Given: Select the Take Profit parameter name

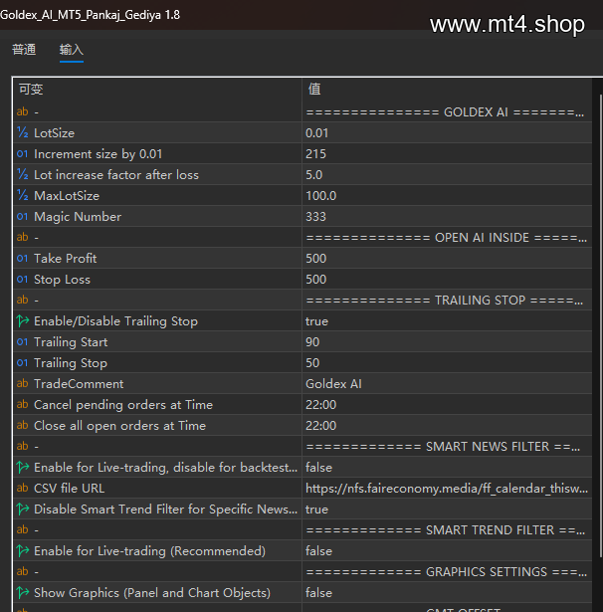Looking at the screenshot, I should point(66,259).
